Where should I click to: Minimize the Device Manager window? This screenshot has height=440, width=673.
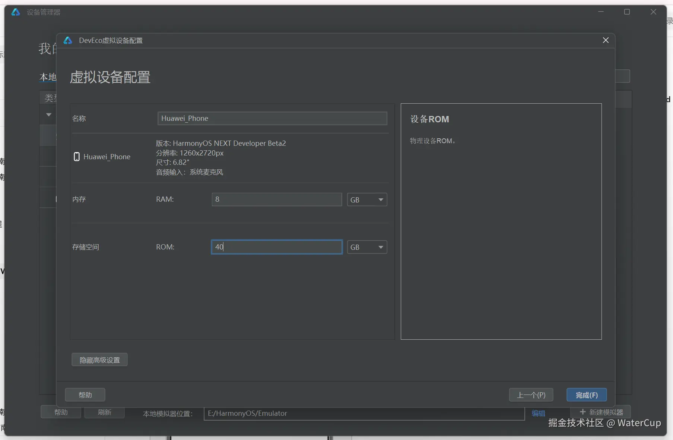601,12
